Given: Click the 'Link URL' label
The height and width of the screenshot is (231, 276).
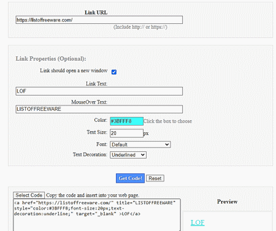Looking at the screenshot, I should (x=96, y=12).
